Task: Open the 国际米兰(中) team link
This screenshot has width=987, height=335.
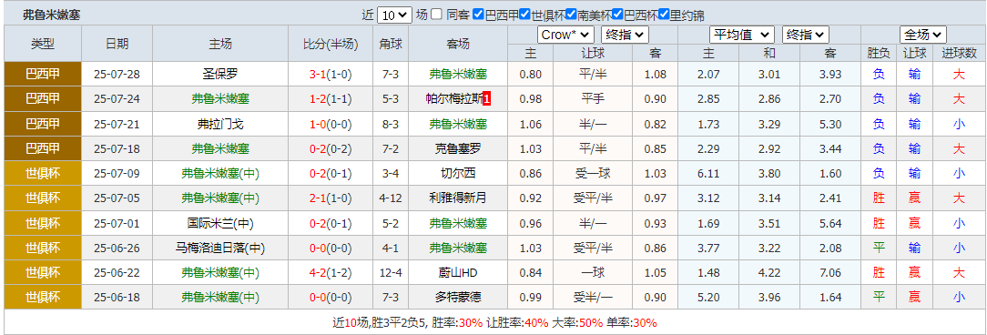Action: coord(220,224)
